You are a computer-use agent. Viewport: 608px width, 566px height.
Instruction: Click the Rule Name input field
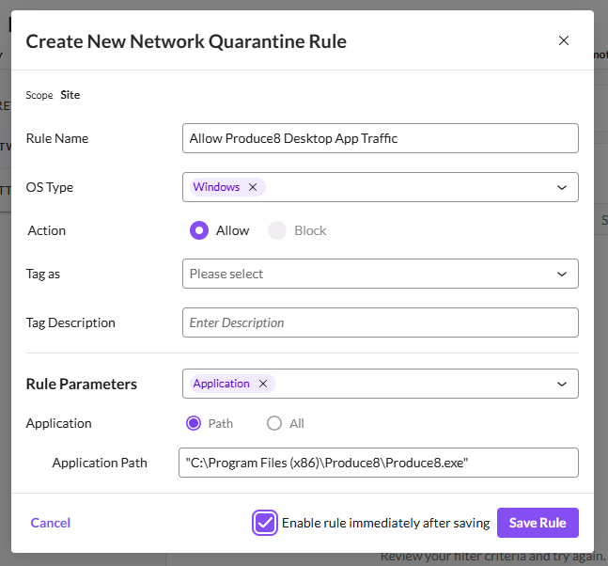tap(380, 138)
